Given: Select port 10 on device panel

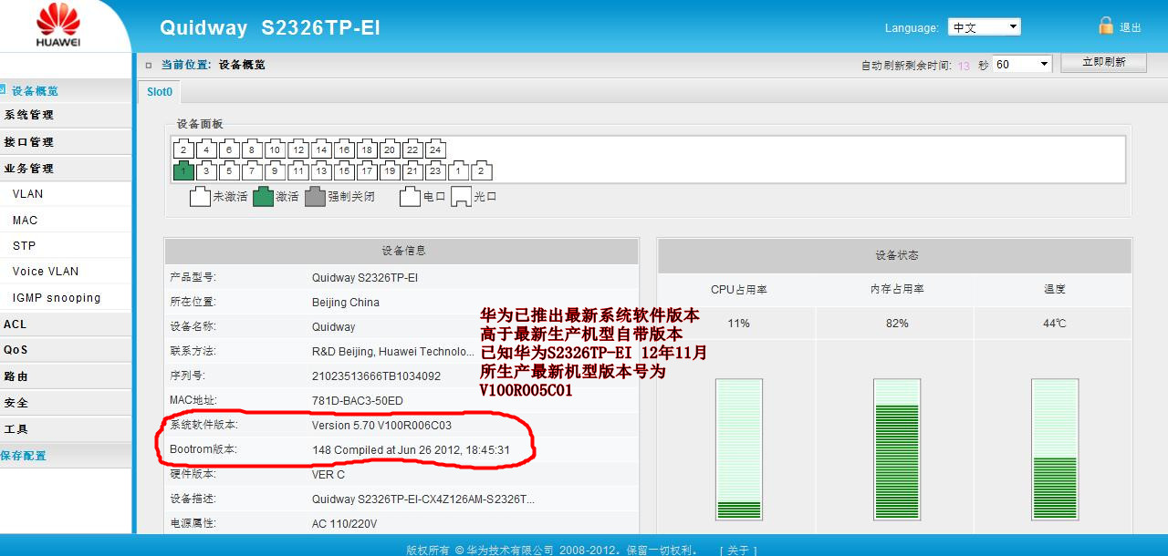Looking at the screenshot, I should [x=275, y=149].
